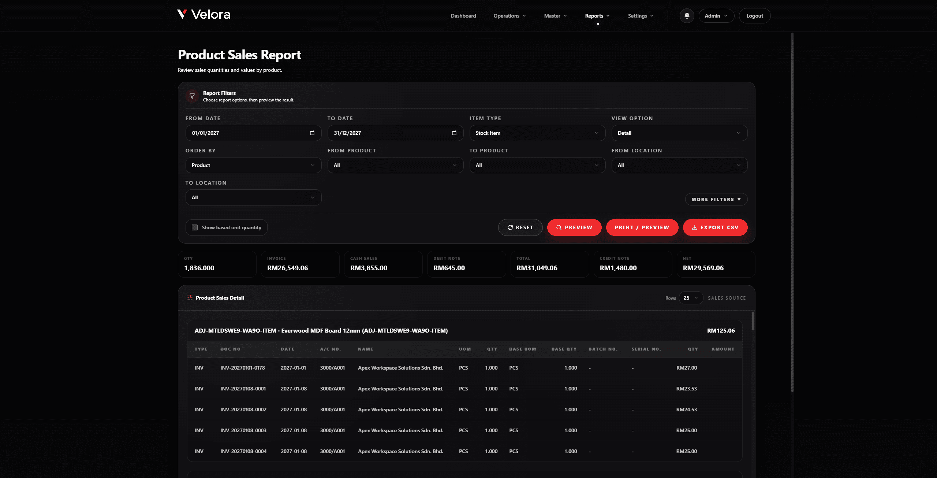The width and height of the screenshot is (937, 478).
Task: Click the Total RM31,049.06 card
Action: [x=549, y=264]
